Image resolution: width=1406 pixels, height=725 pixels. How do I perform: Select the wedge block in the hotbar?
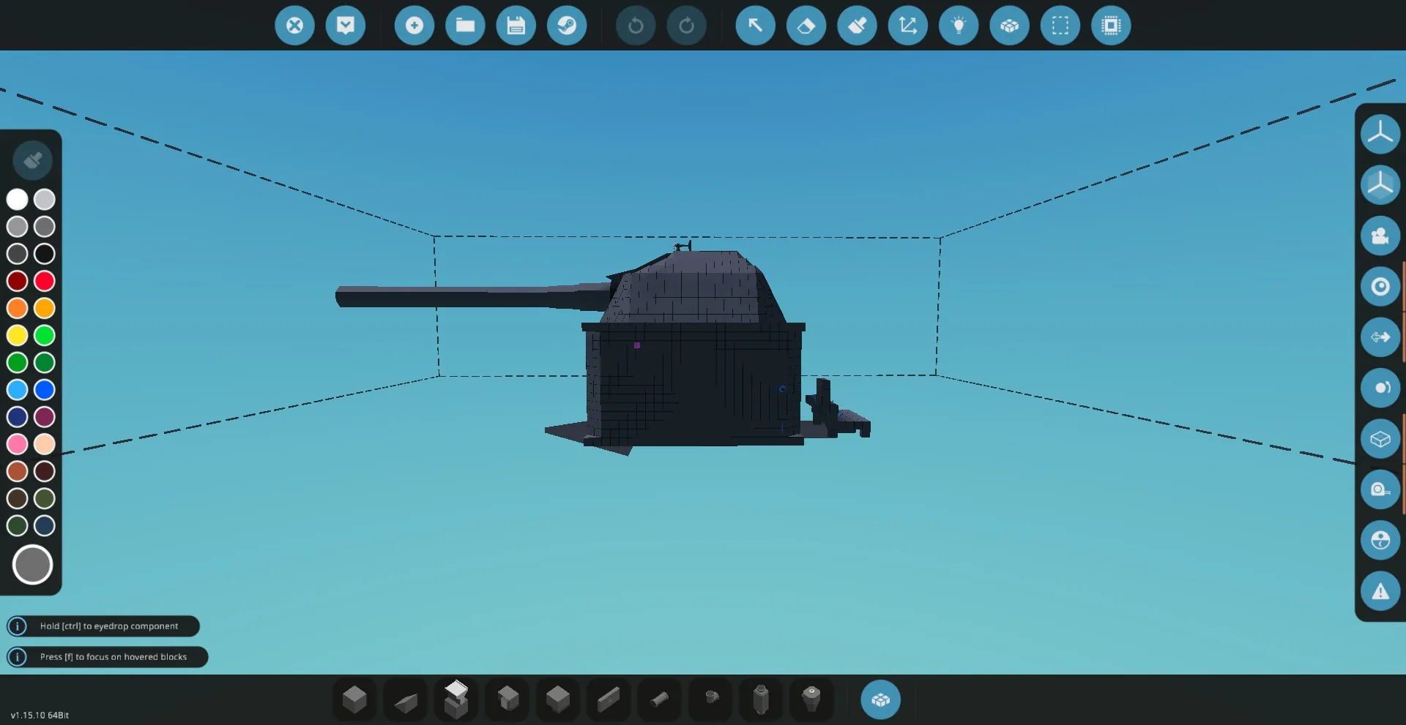(x=405, y=701)
